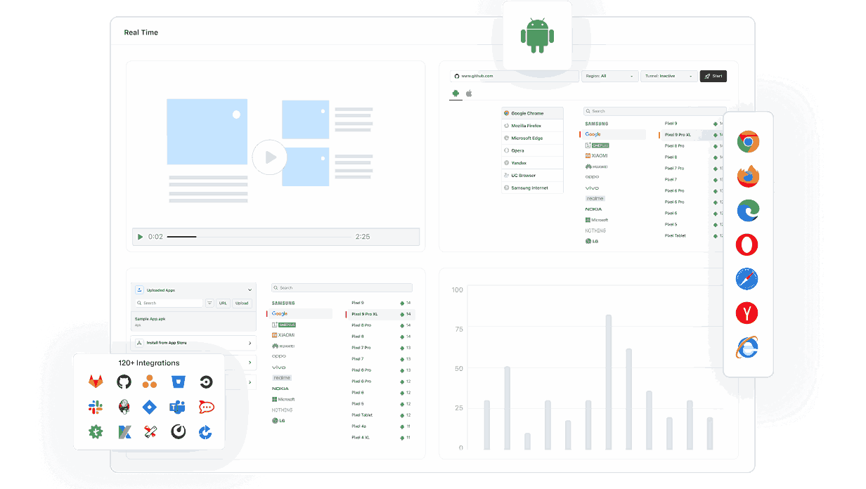
Task: Click the tallest bar in the bar chart
Action: [609, 382]
